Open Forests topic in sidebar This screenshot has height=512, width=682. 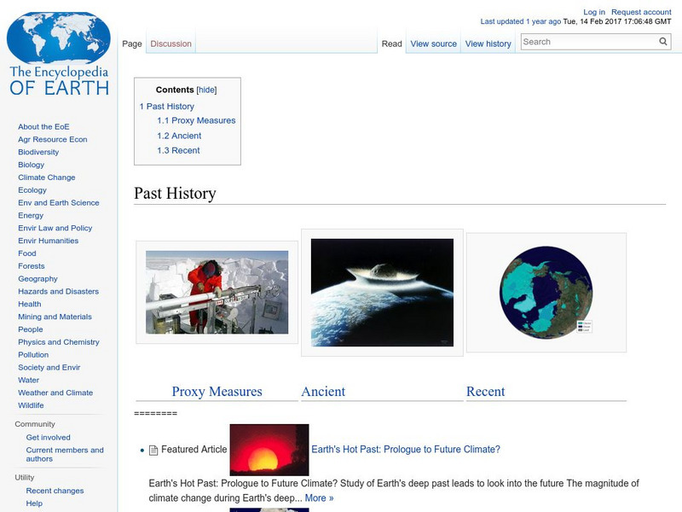point(32,265)
